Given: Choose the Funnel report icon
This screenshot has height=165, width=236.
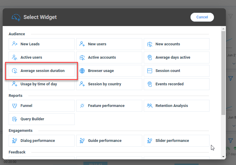Looking at the screenshot, I should (x=15, y=106).
